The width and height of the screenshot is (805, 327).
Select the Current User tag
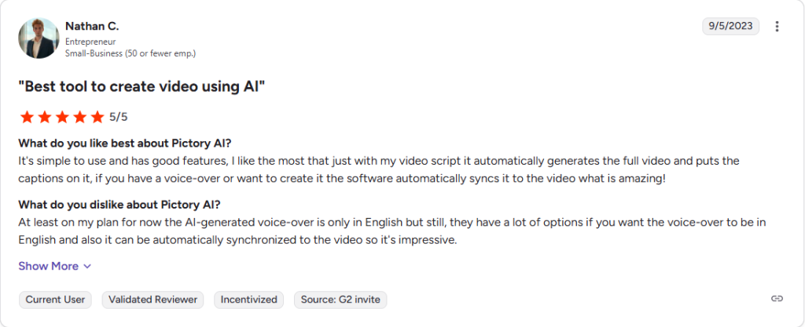[x=56, y=300]
